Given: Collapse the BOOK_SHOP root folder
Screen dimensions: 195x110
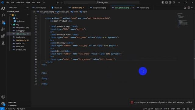Looking at the screenshot, I should (8, 12).
